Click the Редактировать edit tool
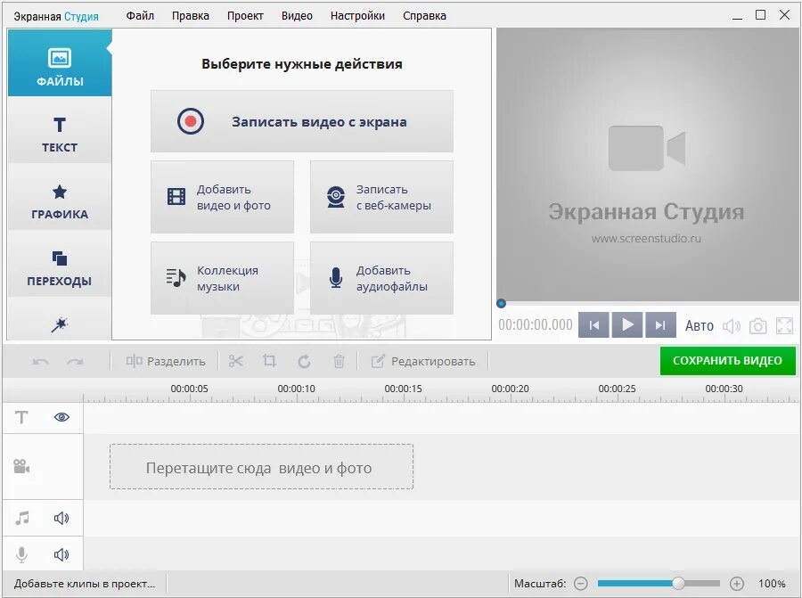The width and height of the screenshot is (802, 598). tap(423, 361)
